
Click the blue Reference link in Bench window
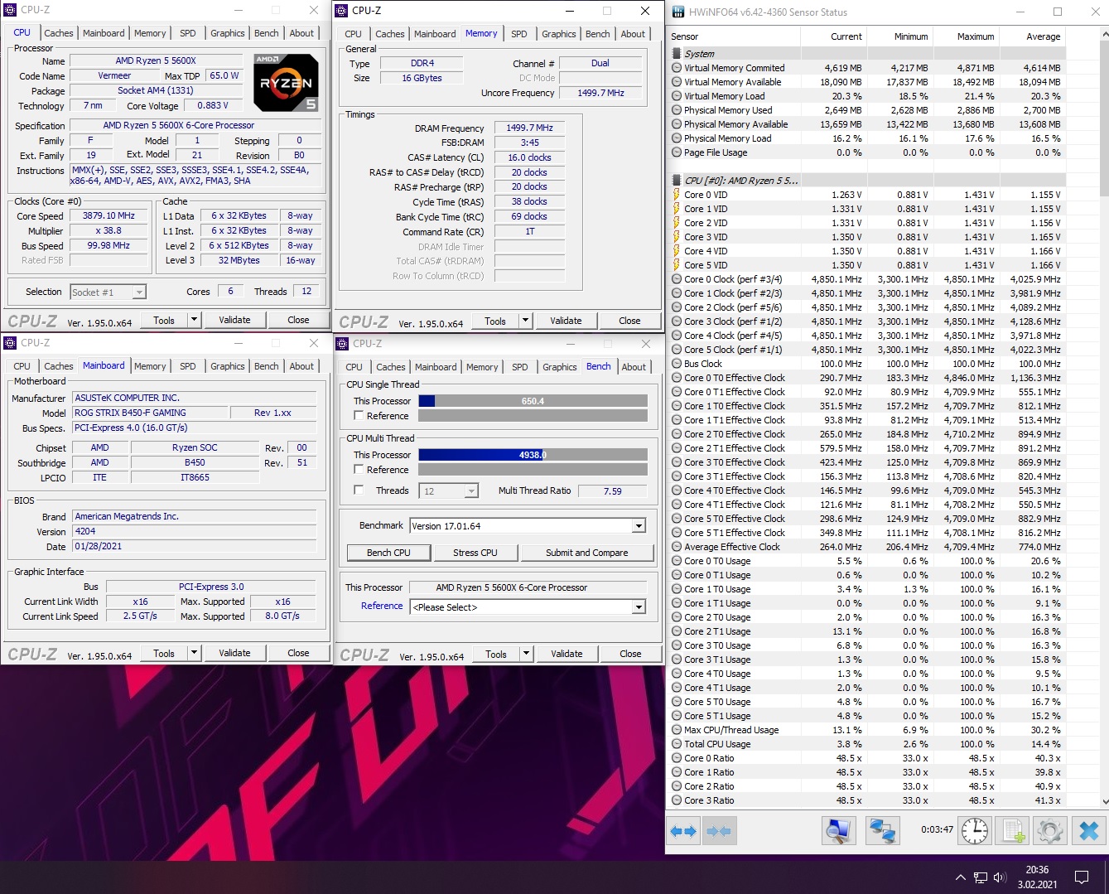click(x=382, y=606)
